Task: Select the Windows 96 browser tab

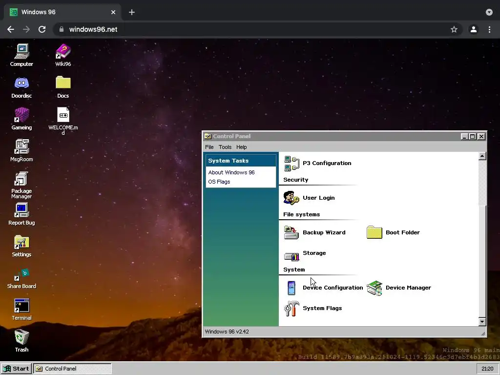Action: 62,12
